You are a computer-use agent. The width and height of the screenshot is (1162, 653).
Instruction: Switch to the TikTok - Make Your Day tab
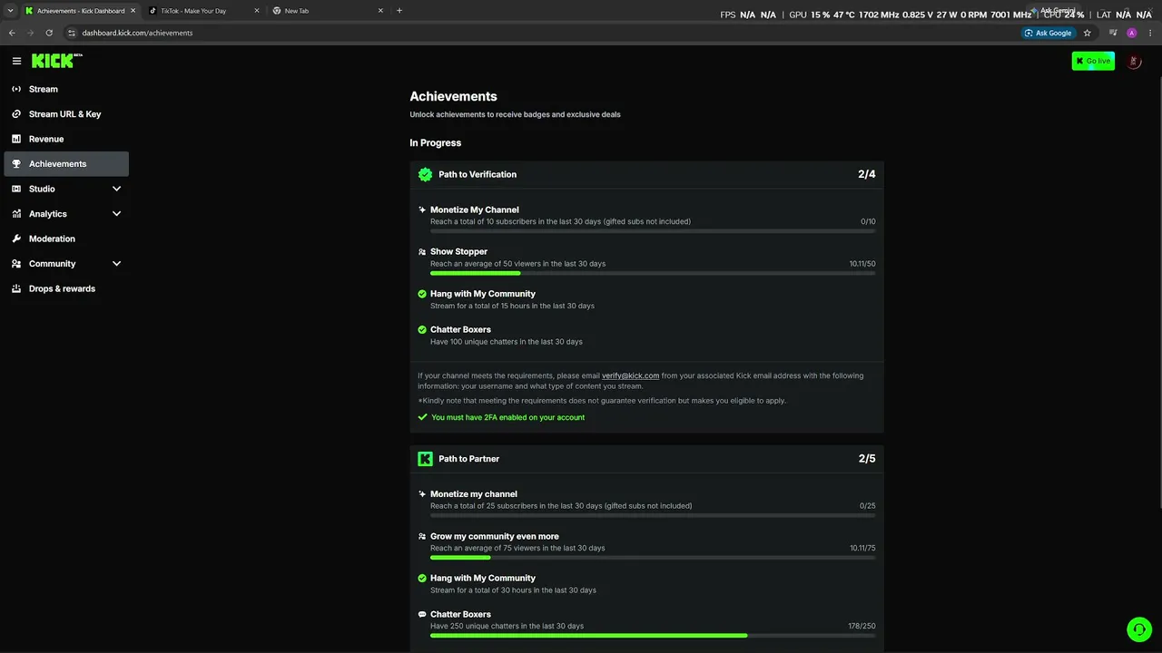pos(202,11)
